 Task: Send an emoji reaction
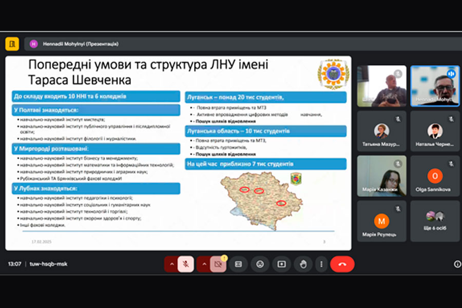point(260,264)
